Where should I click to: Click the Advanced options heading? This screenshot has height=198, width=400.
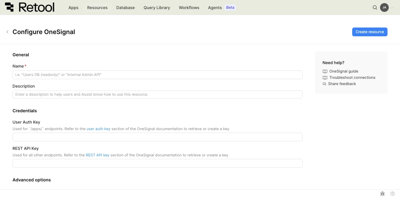pos(32,180)
